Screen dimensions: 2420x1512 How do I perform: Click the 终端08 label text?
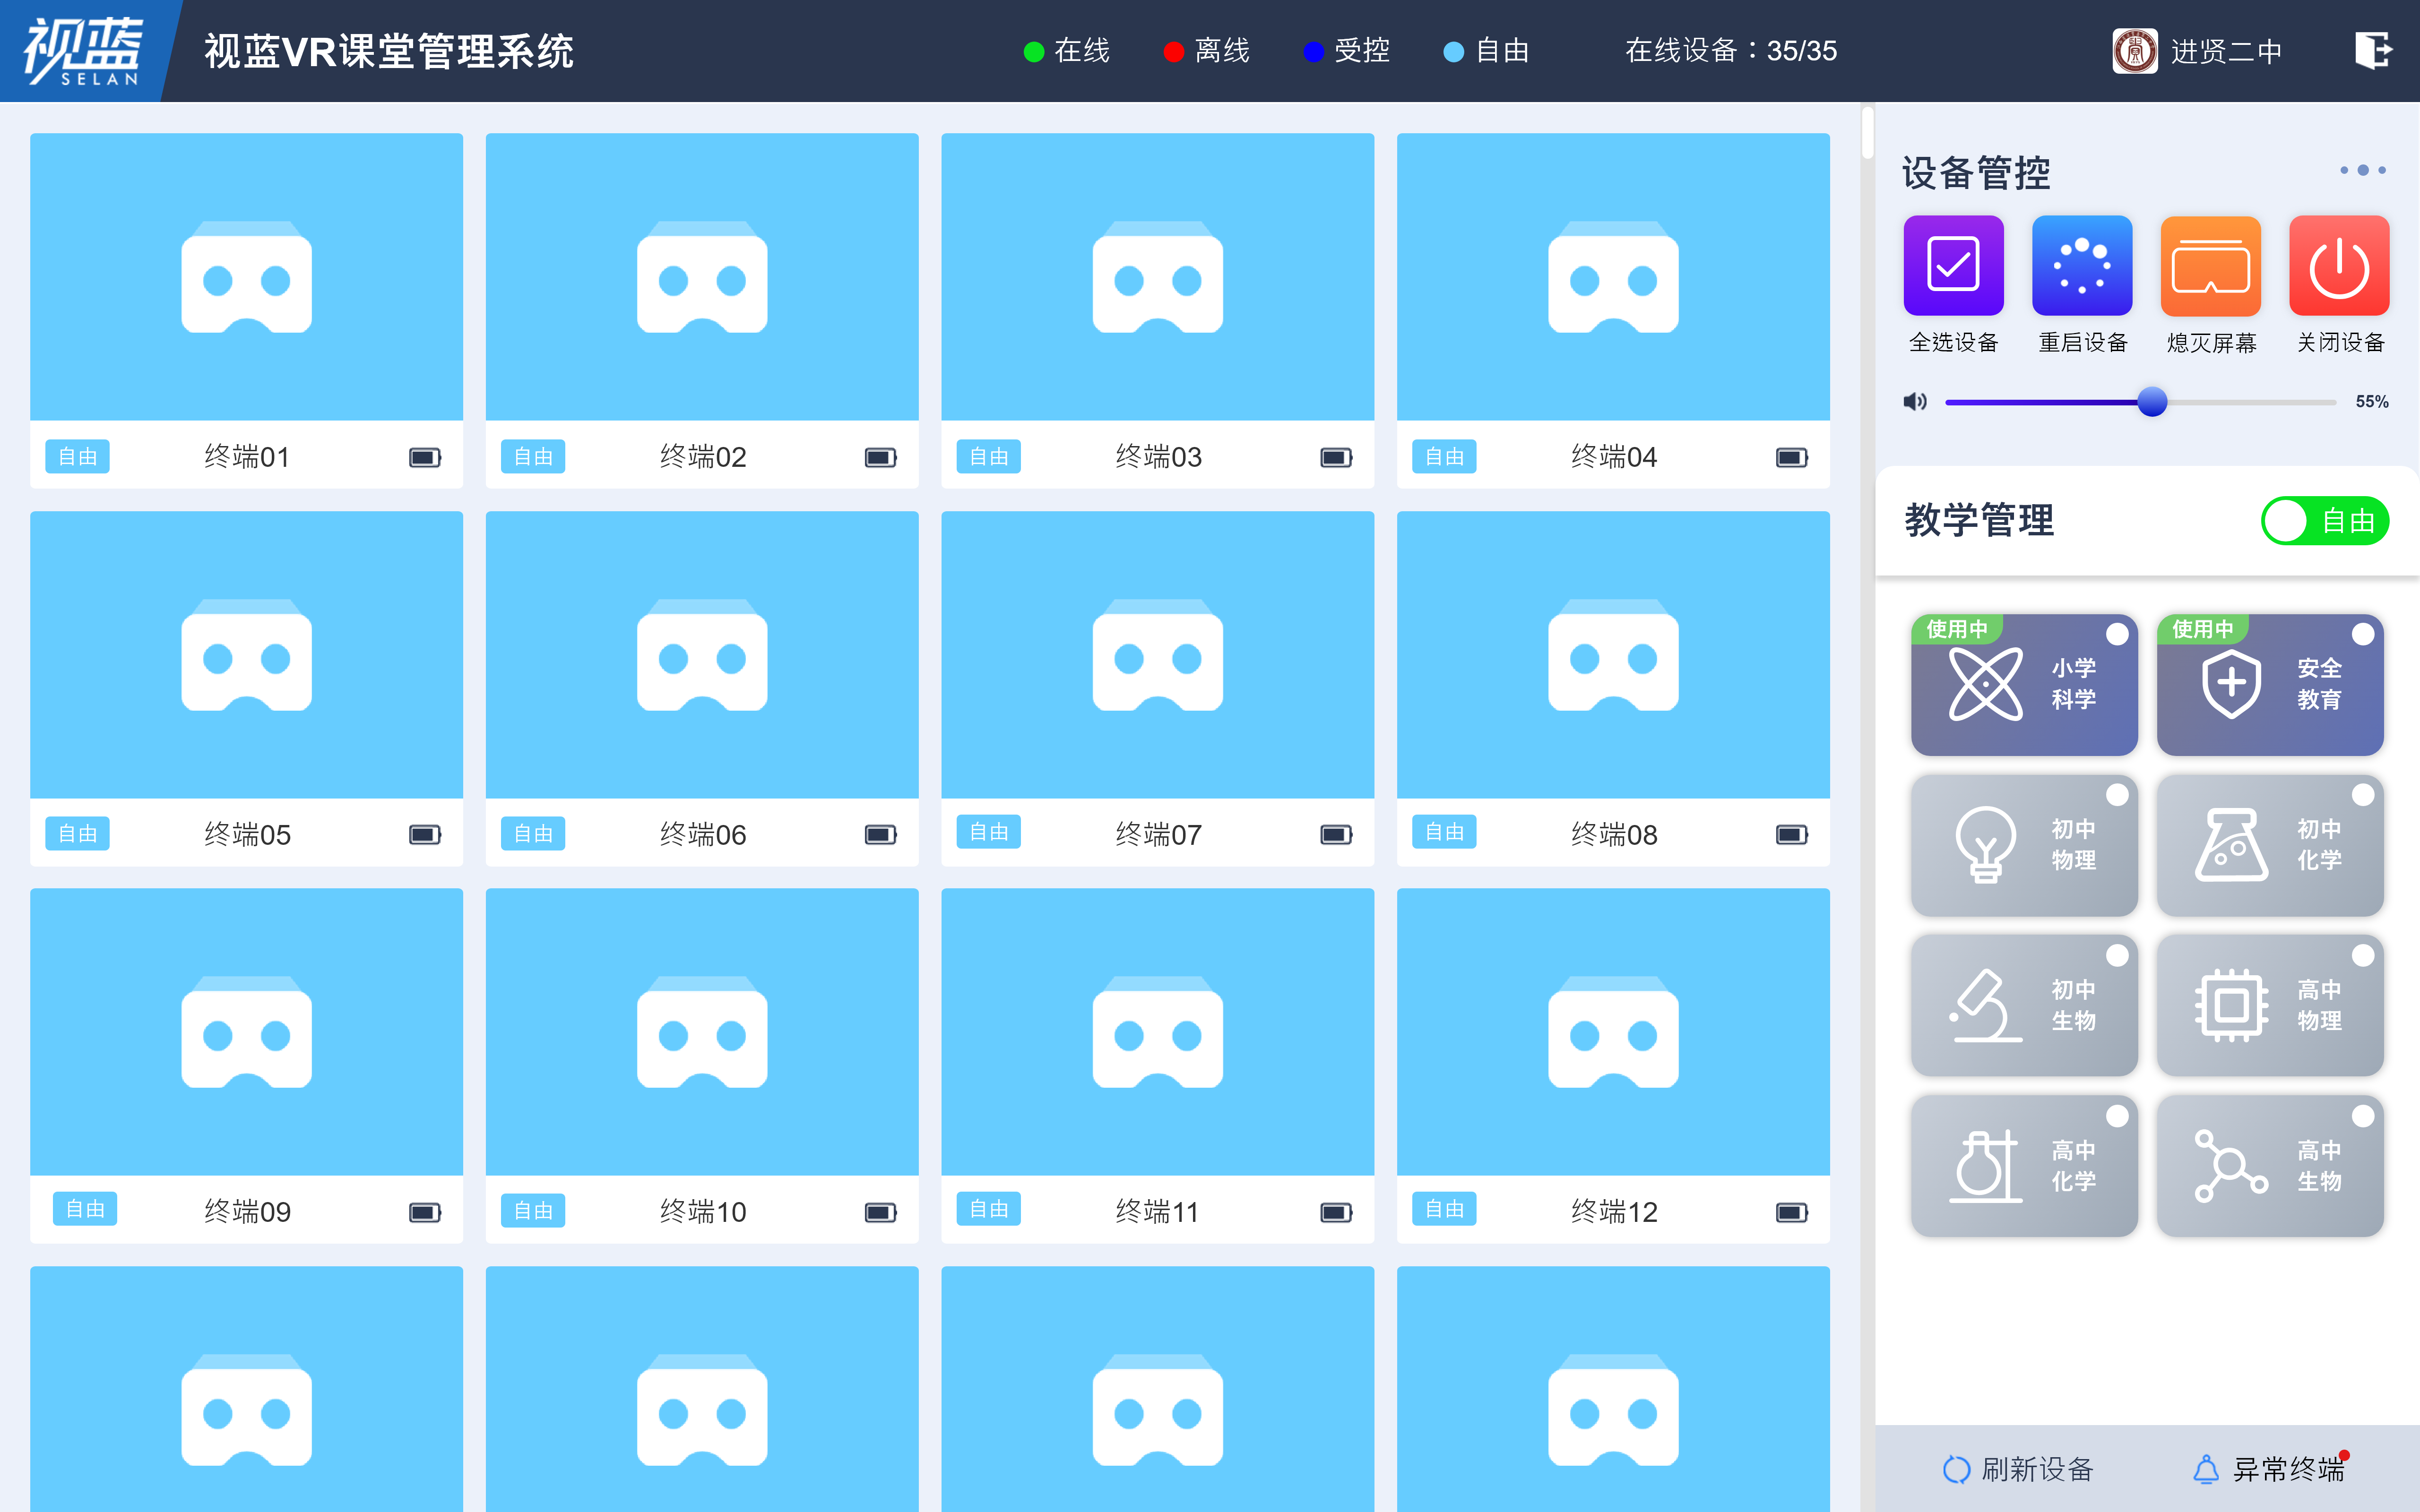coord(1614,834)
